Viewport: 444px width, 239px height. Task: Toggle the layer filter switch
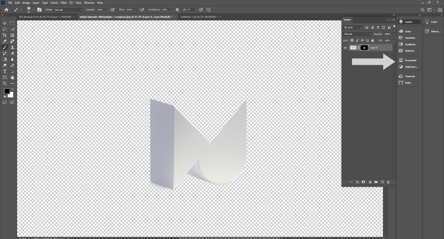[394, 27]
